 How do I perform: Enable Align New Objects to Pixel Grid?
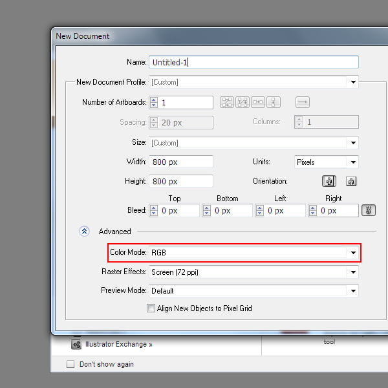pyautogui.click(x=151, y=308)
